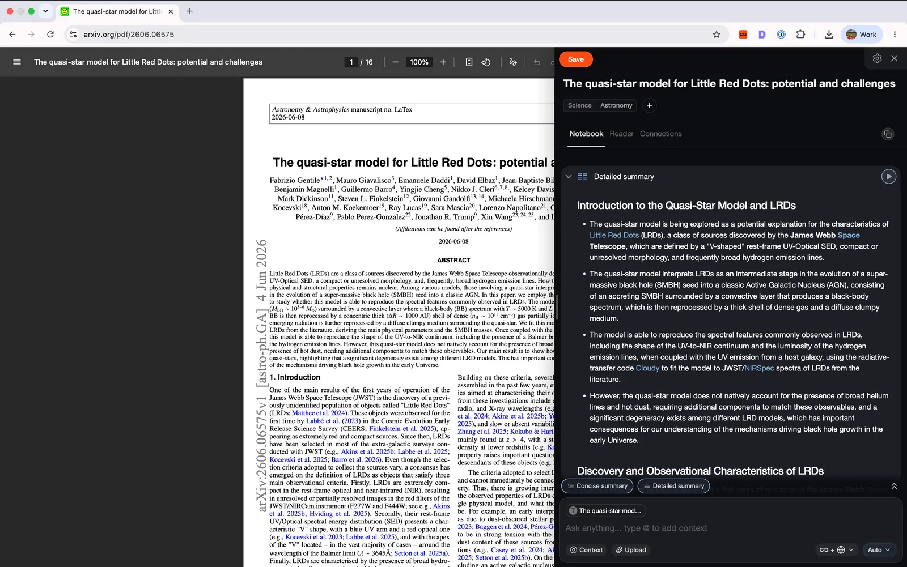
Task: Open Finkelstein et al. 2025 citation
Action: pyautogui.click(x=402, y=429)
